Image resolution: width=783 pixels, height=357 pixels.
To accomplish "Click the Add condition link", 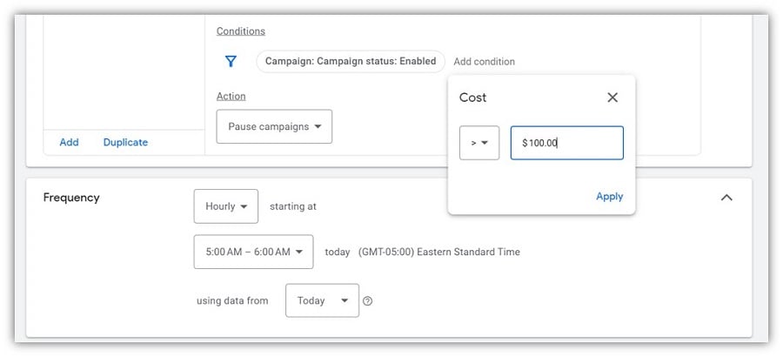I will tap(484, 62).
